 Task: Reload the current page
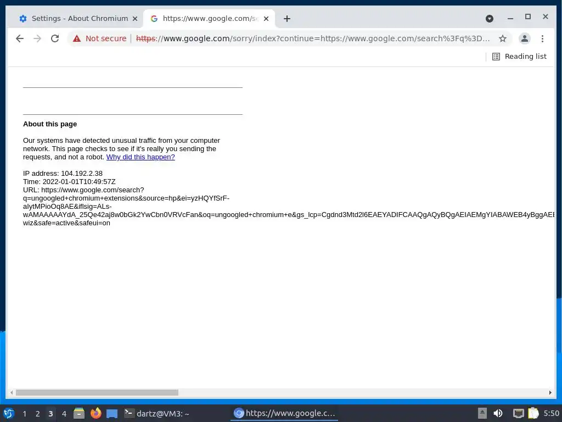coord(55,38)
